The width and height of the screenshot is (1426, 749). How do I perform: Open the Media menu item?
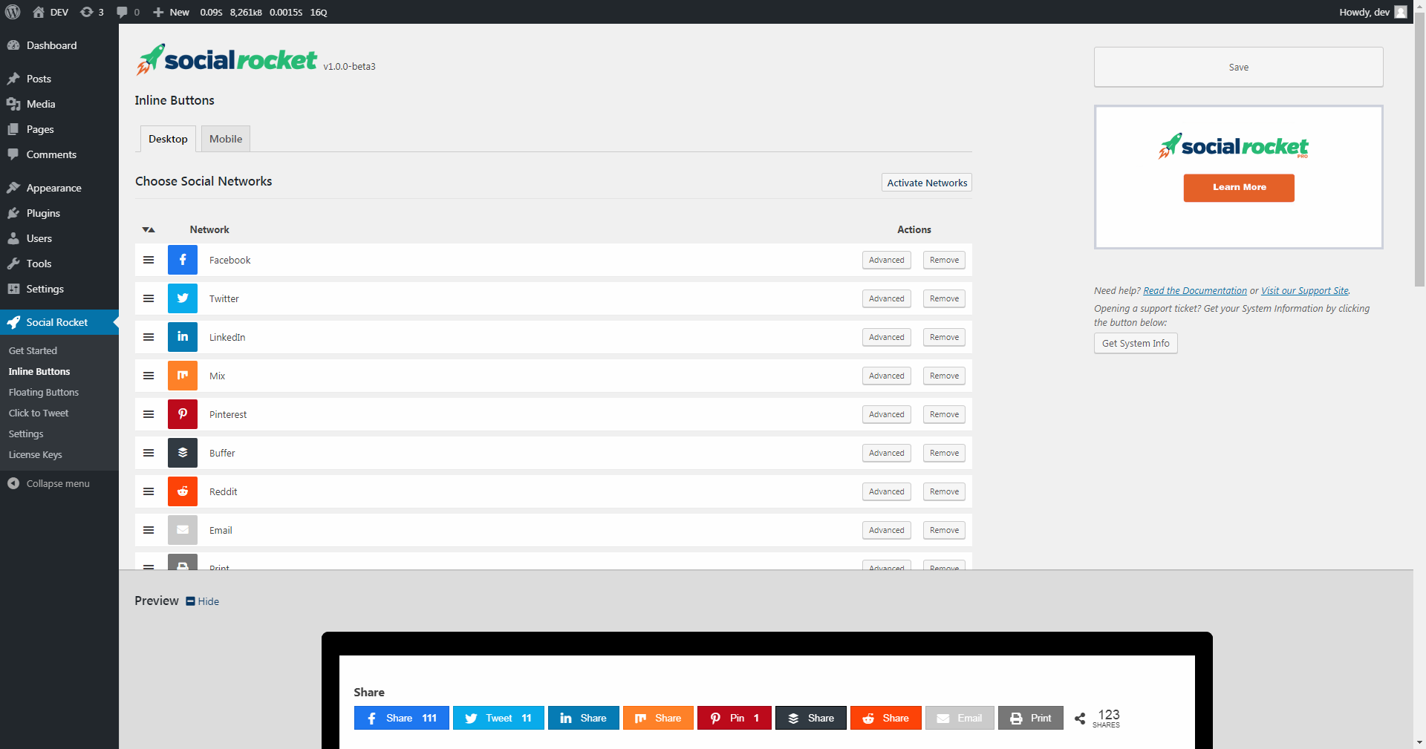[x=59, y=104]
